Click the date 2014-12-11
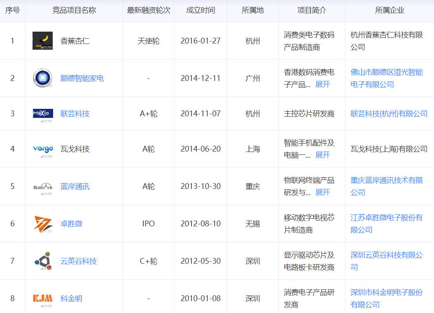Image resolution: width=434 pixels, height=313 pixels. tap(201, 78)
